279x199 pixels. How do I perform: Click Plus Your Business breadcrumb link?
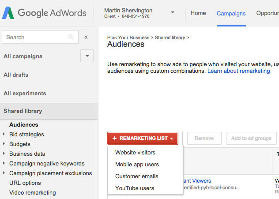tap(128, 38)
